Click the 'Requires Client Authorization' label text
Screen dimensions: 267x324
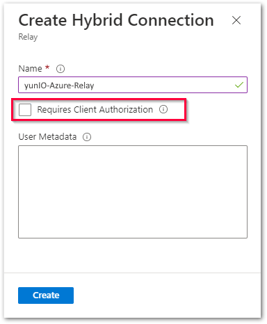95,110
